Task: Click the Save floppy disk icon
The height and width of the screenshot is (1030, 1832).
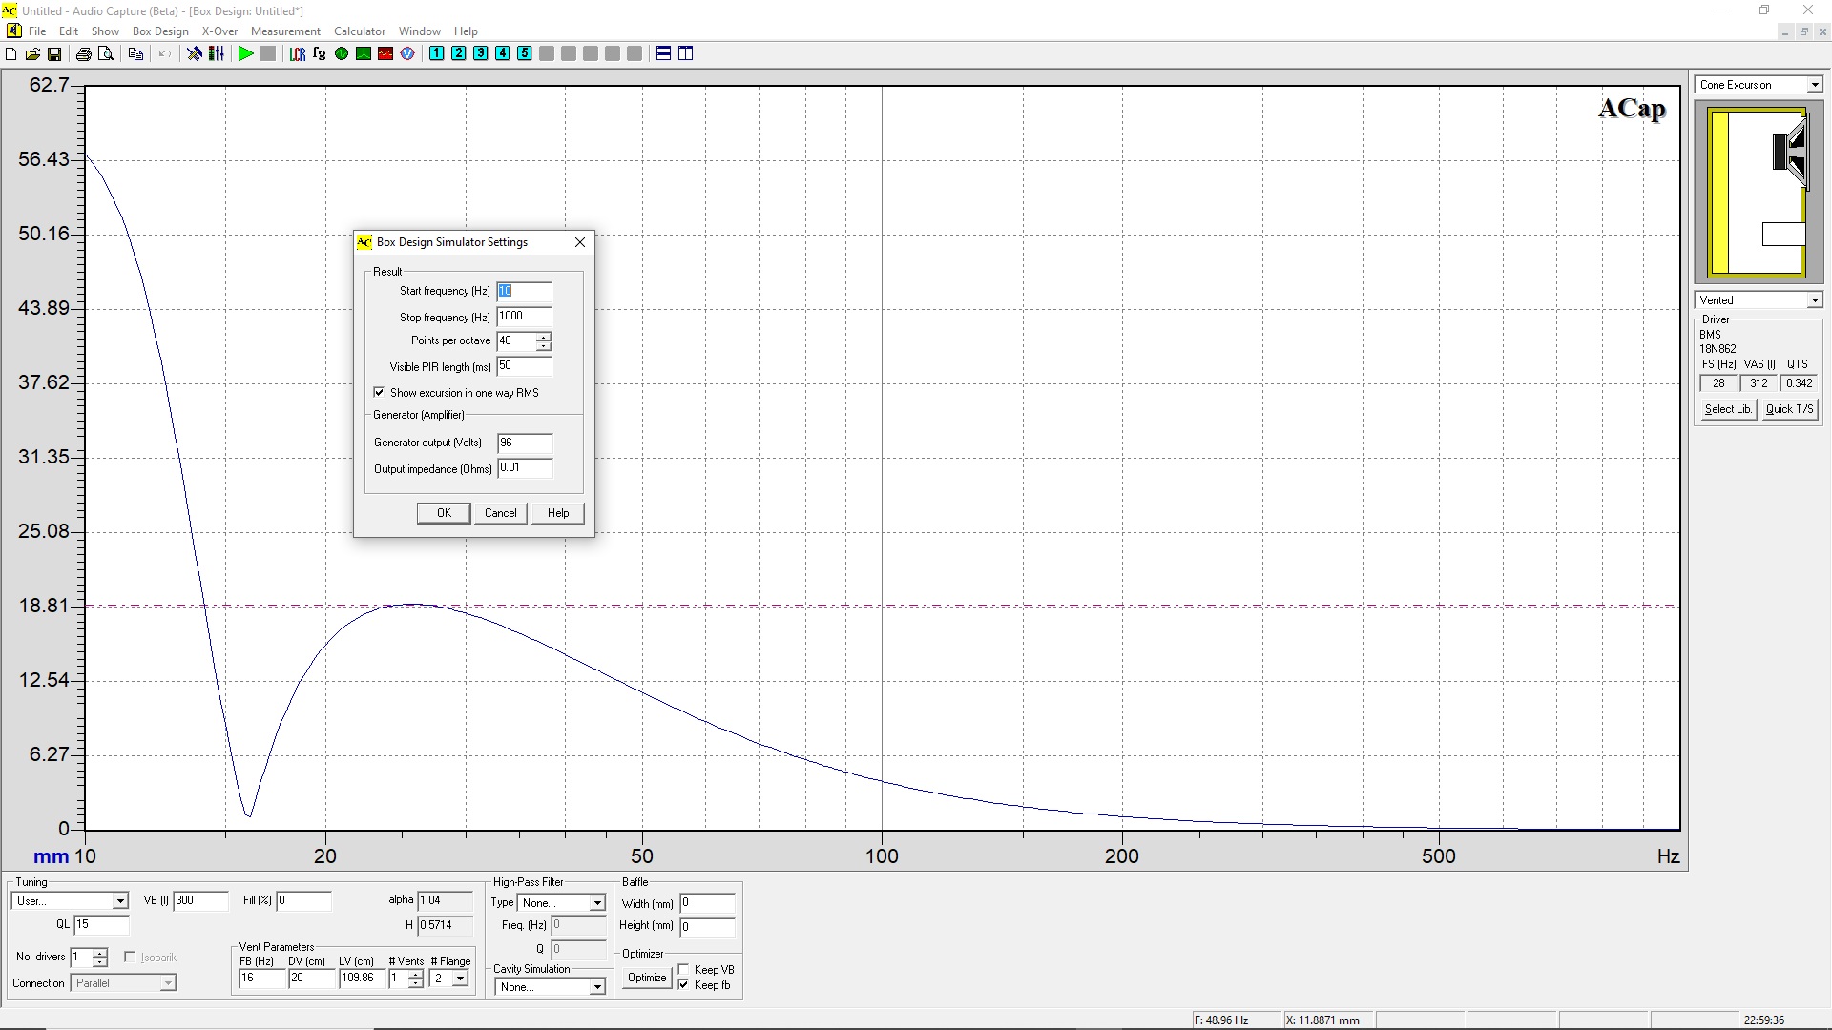Action: (54, 54)
